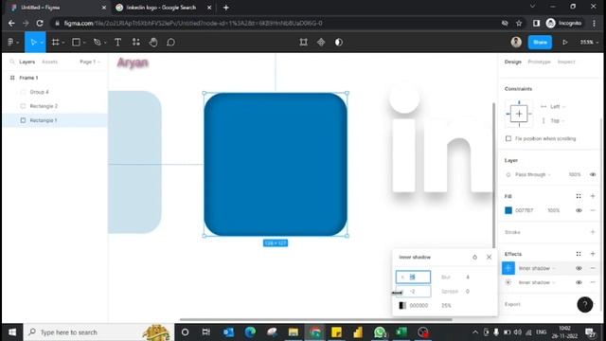Open the Figma main menu icon
The width and height of the screenshot is (606, 341).
pyautogui.click(x=10, y=42)
